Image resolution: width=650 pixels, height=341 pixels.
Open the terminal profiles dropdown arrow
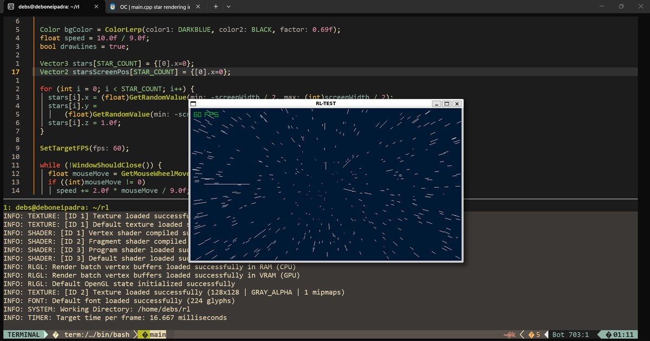[x=228, y=7]
